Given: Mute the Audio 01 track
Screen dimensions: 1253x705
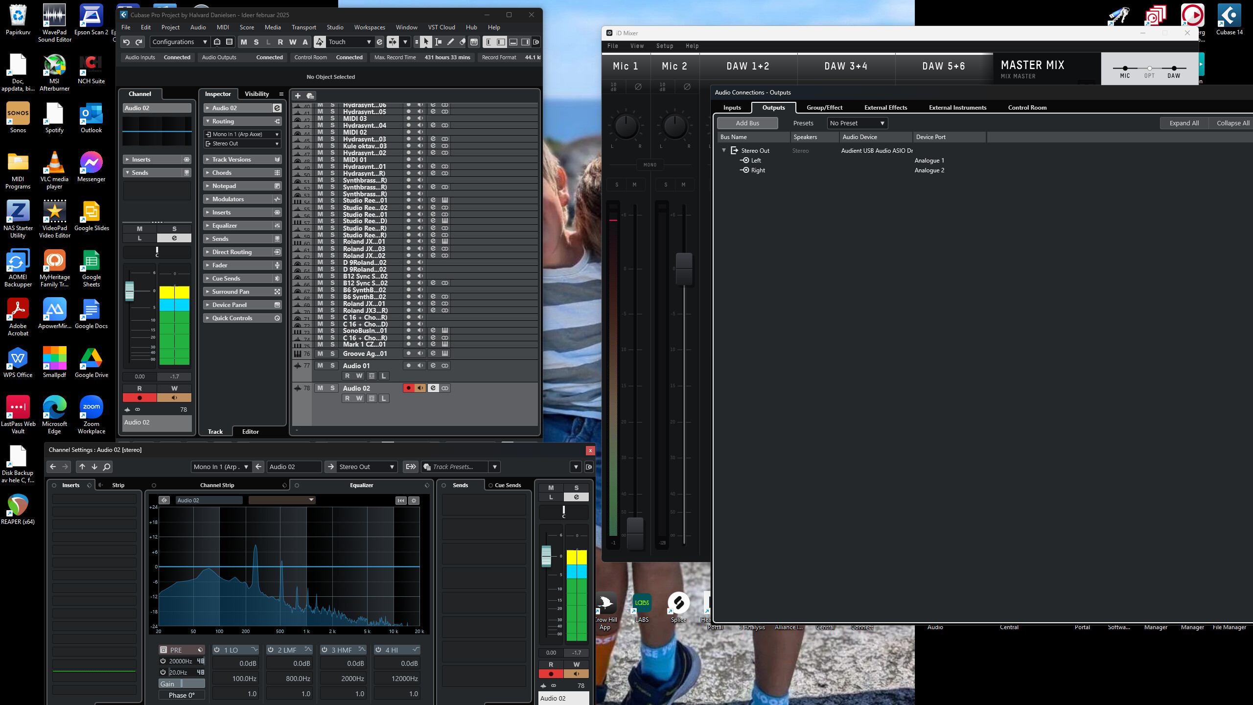Looking at the screenshot, I should 320,366.
